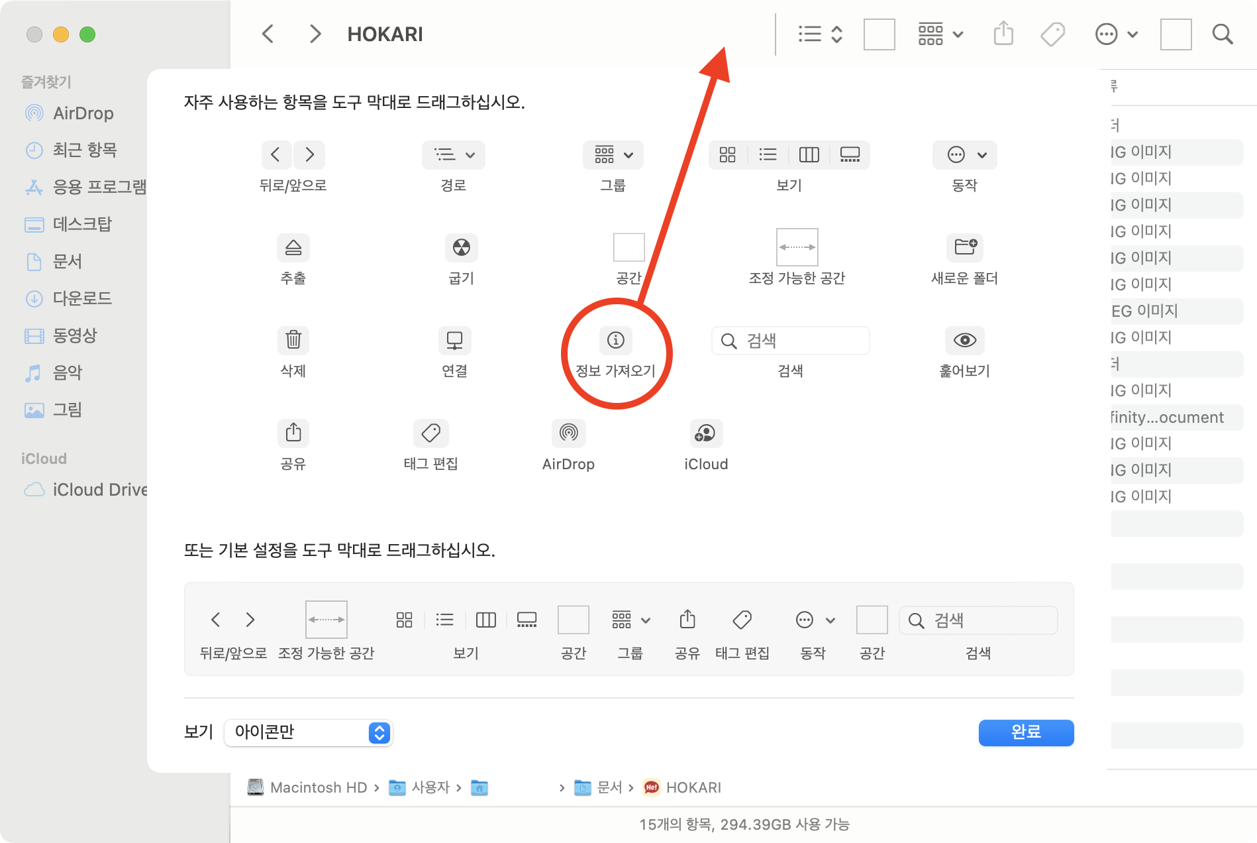This screenshot has width=1257, height=843.
Task: Click the Quick Look (훑어보기) eye icon
Action: tap(965, 341)
